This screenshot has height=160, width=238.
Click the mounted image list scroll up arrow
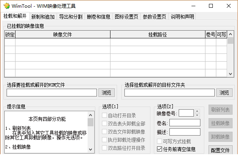(230, 34)
